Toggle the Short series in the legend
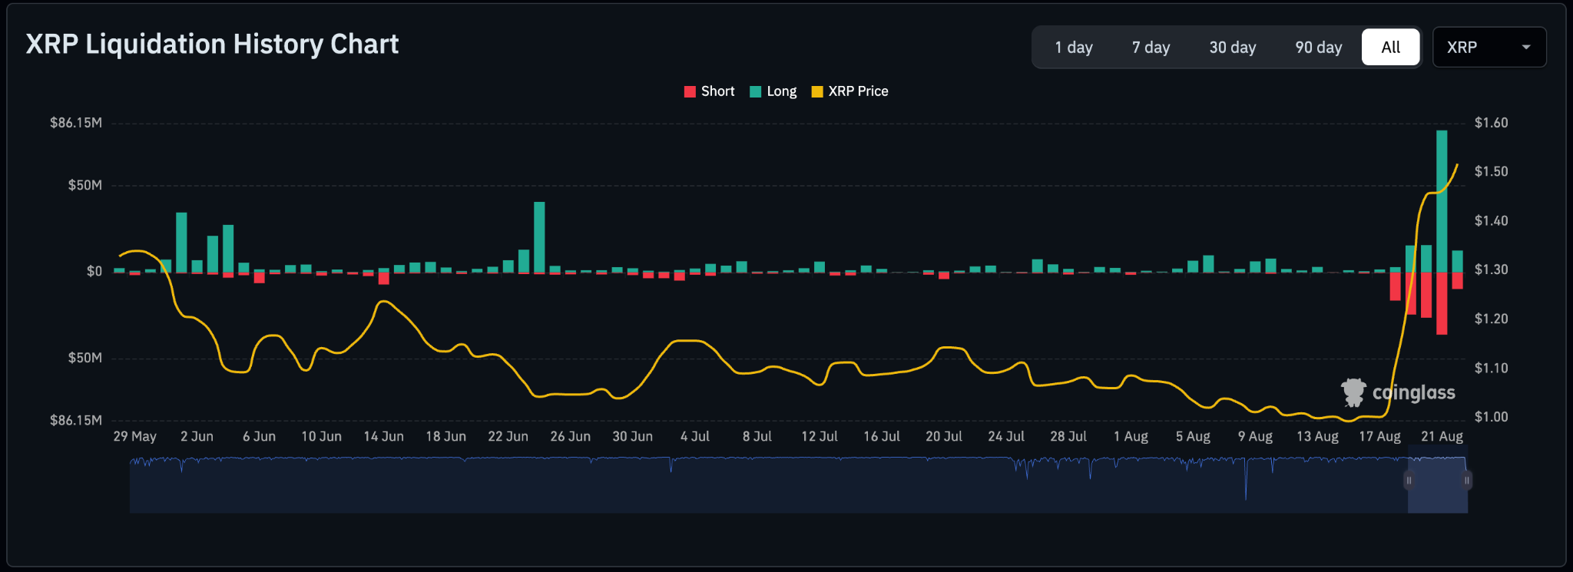Viewport: 1573px width, 572px height. pos(709,91)
